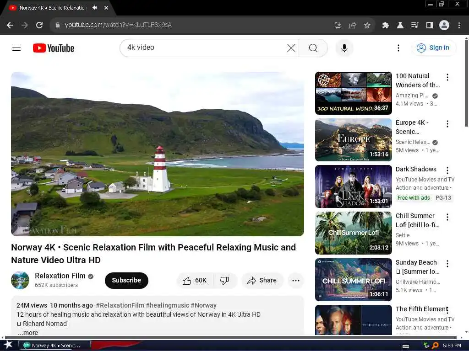
Task: Go to the YouTube home logo
Action: point(54,48)
